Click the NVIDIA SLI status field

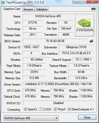click(59, 103)
